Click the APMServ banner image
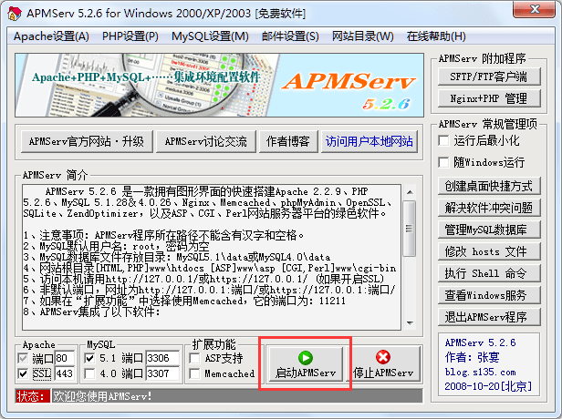562x419 pixels. [x=219, y=85]
